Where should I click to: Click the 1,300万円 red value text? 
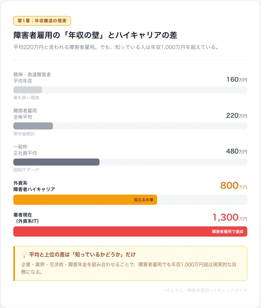coord(230,217)
